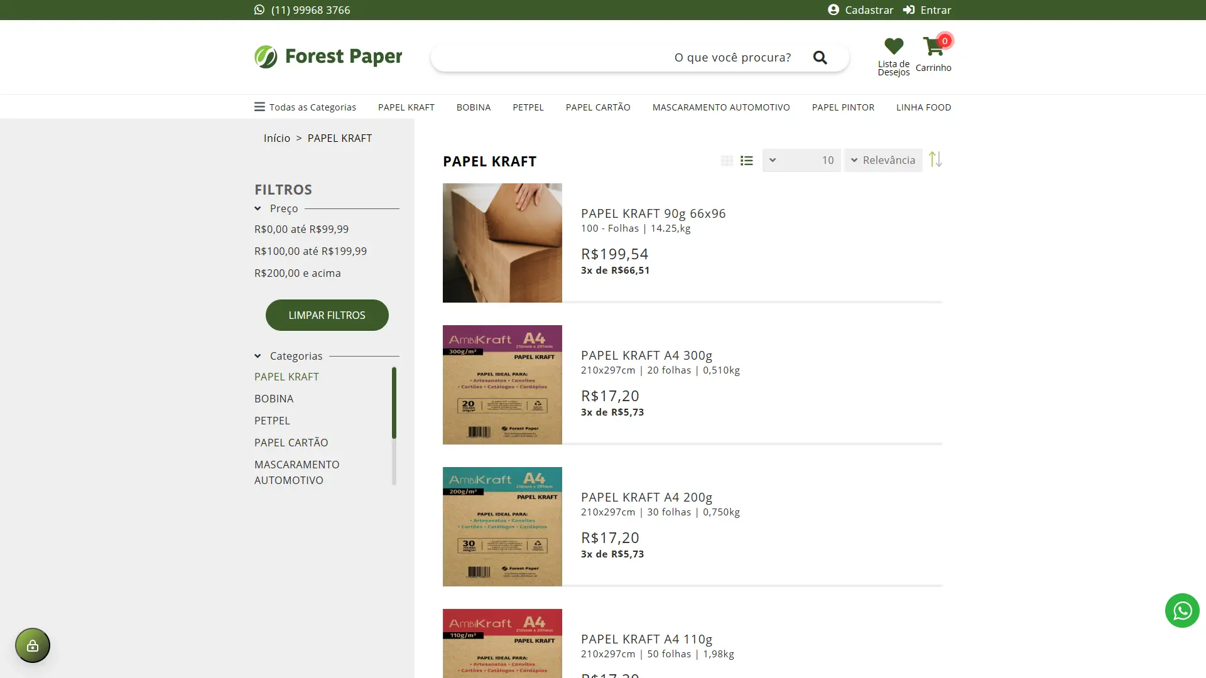The width and height of the screenshot is (1206, 678).
Task: Click the LIMPAR FILTROS button
Action: pos(327,315)
